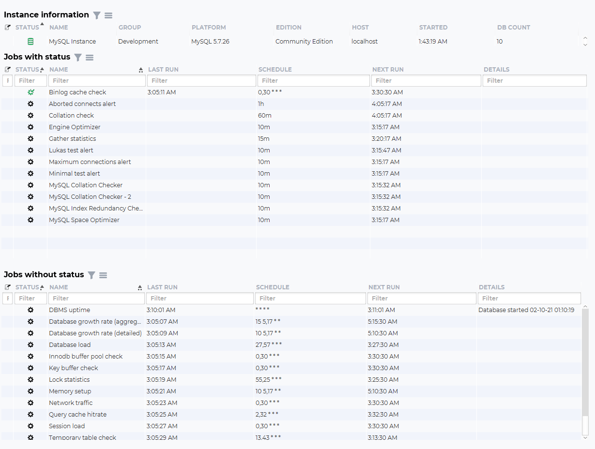Open the menu icon beside Instance information

click(108, 15)
